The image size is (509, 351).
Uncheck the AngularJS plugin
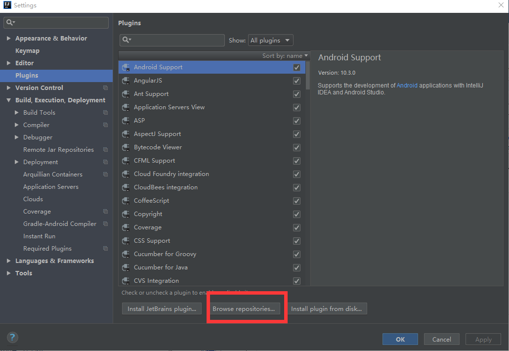[x=297, y=81]
